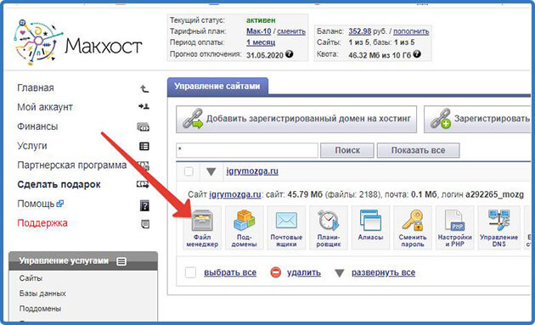Image resolution: width=535 pixels, height=325 pixels.
Task: Click the 46.32 Мб из 10 Гб quota value
Action: (x=380, y=55)
